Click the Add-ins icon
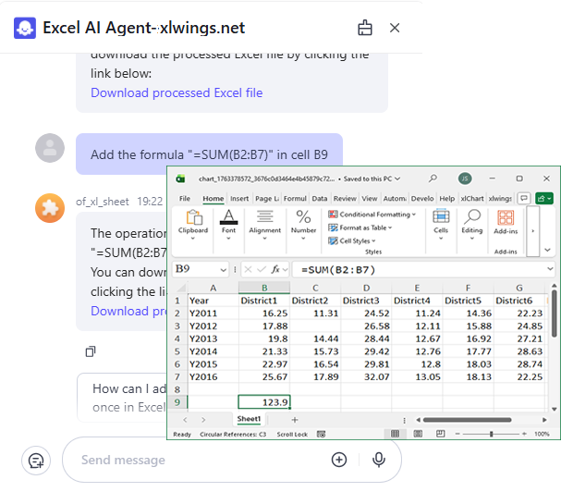561x492 pixels. (506, 222)
